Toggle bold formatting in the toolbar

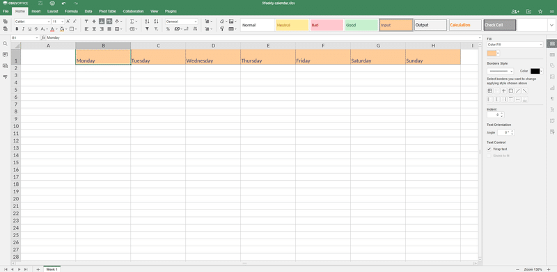coord(17,29)
